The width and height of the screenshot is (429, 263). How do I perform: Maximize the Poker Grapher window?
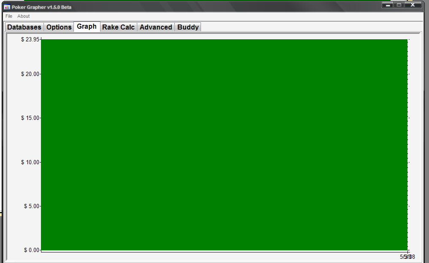click(x=399, y=5)
